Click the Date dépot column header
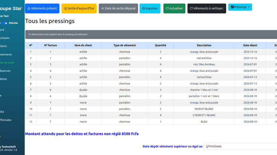Image resolution: width=277 pixels, height=155 pixels. tap(250, 46)
